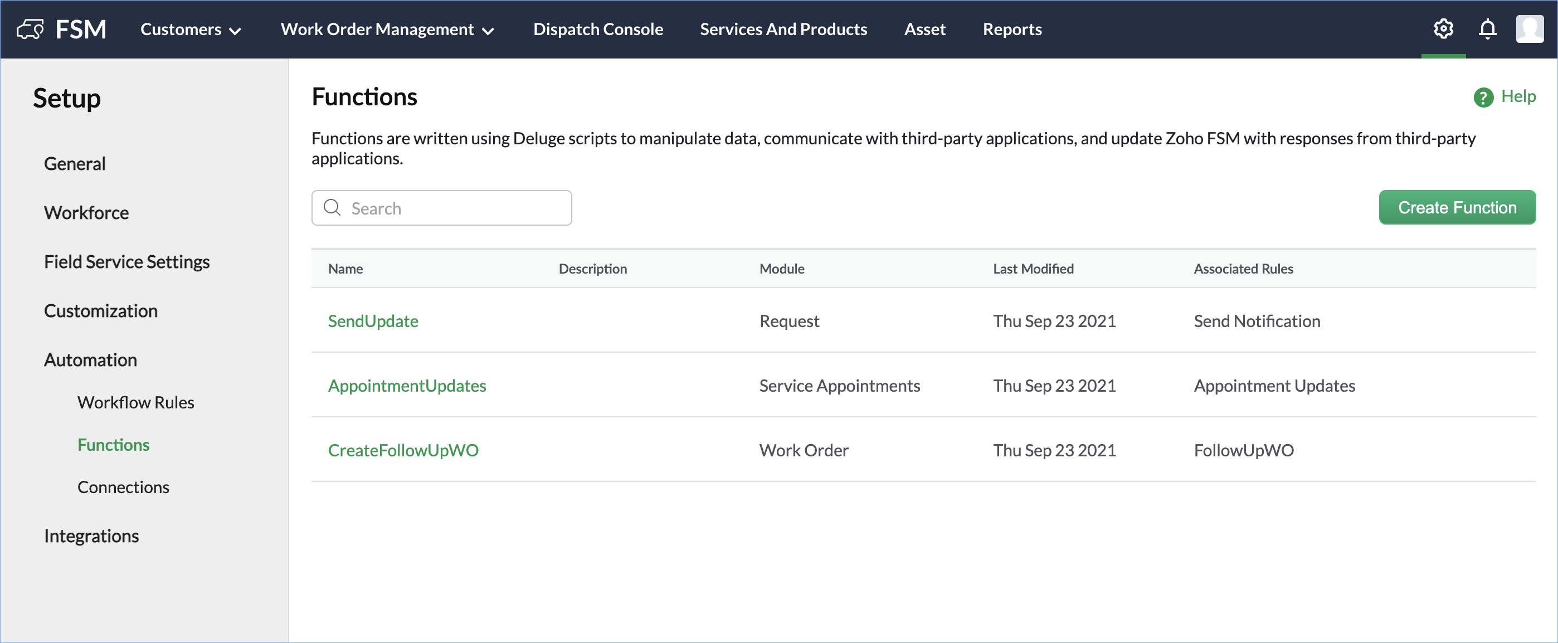Image resolution: width=1558 pixels, height=643 pixels.
Task: Expand the Work Order Management dropdown
Action: 387,29
